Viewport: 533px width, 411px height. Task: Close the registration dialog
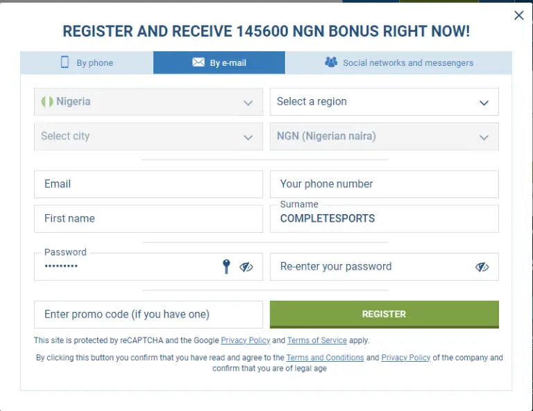tap(518, 15)
